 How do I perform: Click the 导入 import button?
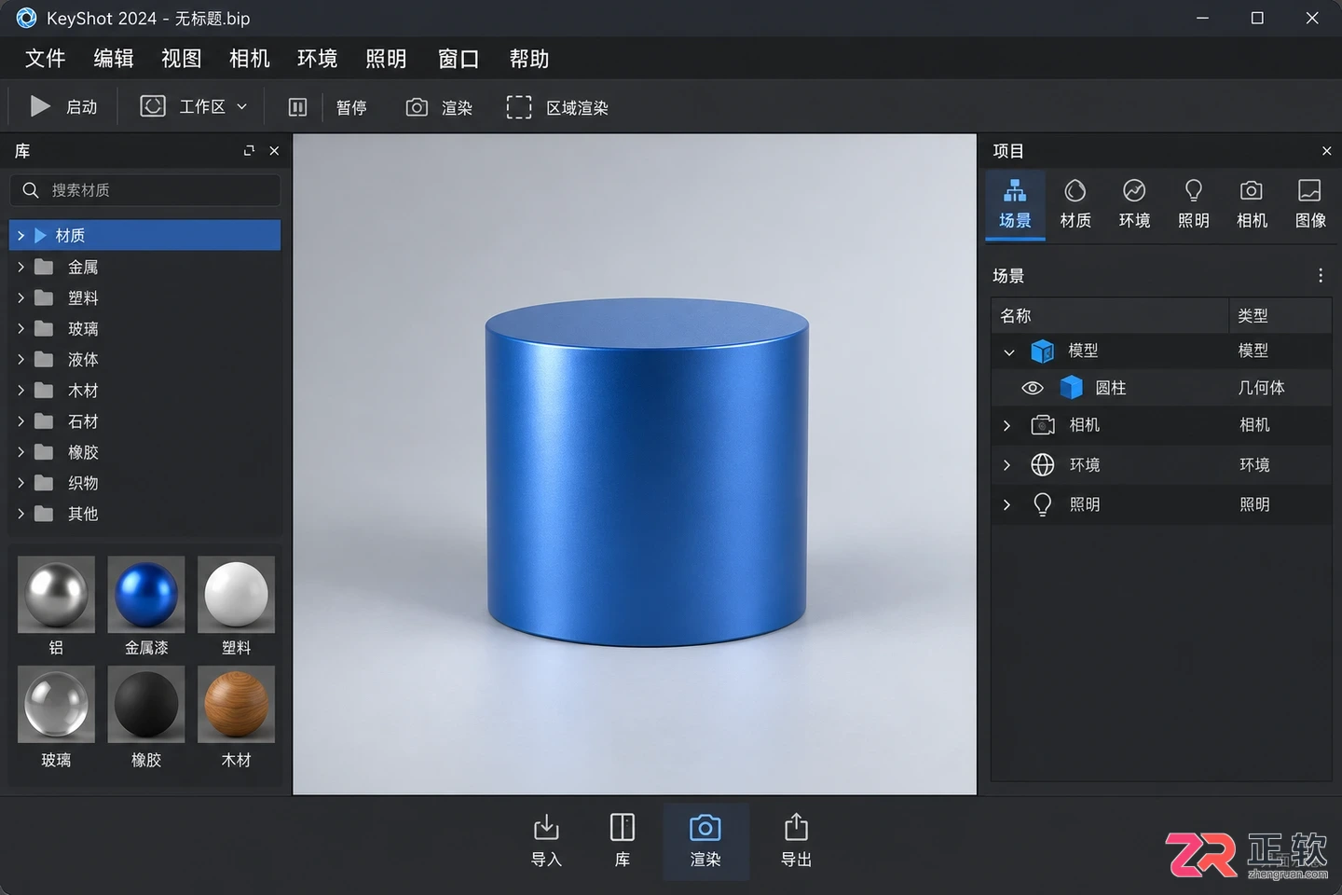tap(546, 840)
